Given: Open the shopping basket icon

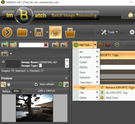Looking at the screenshot, I should 70,32.
